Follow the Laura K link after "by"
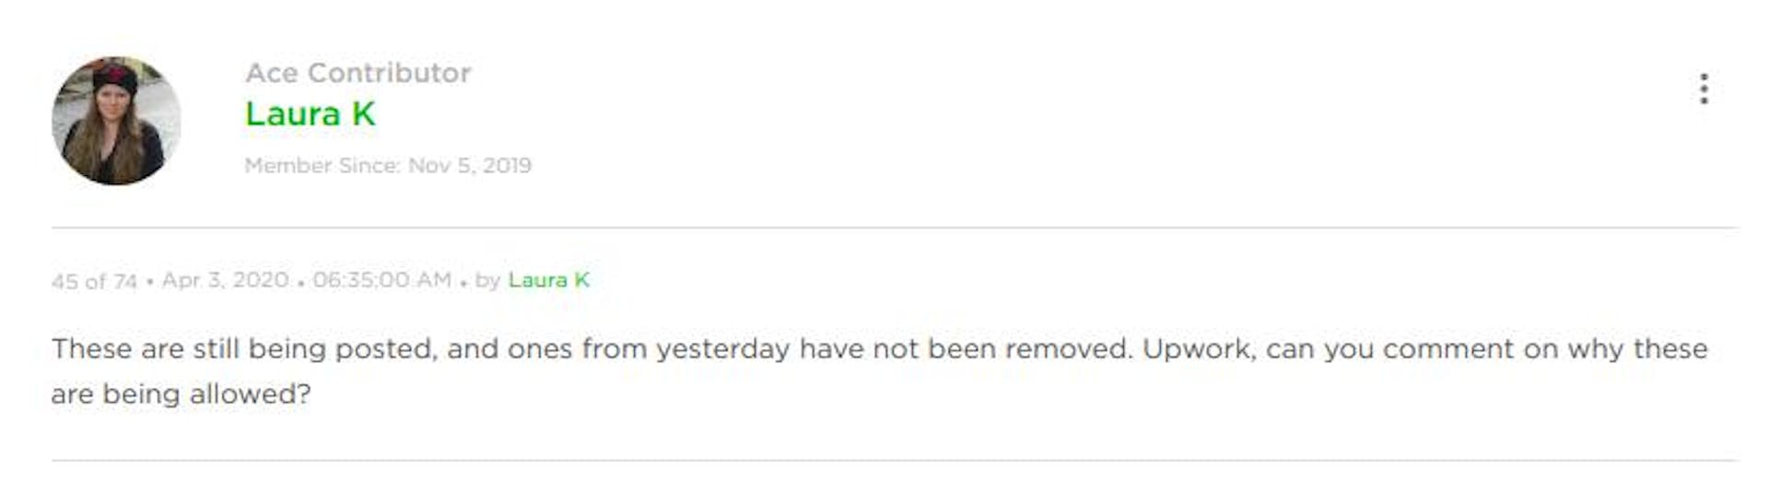 (x=548, y=280)
